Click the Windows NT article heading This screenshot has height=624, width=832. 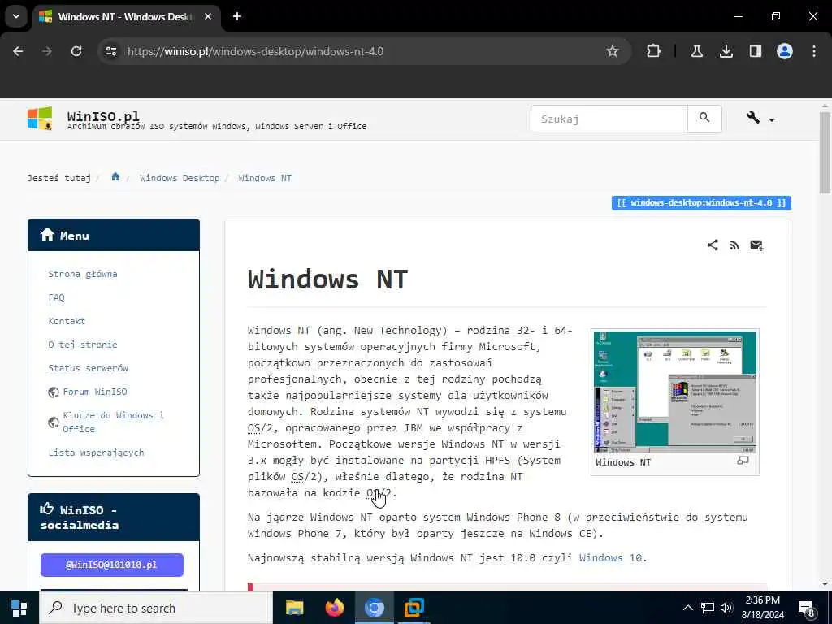[x=327, y=279]
